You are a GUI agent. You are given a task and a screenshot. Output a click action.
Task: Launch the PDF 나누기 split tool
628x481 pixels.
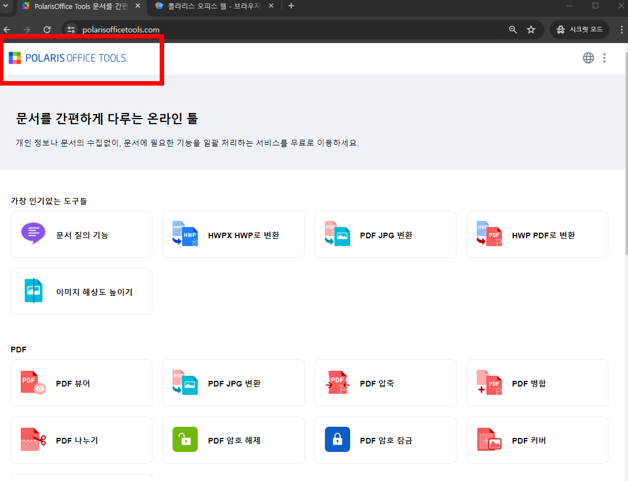click(x=81, y=440)
